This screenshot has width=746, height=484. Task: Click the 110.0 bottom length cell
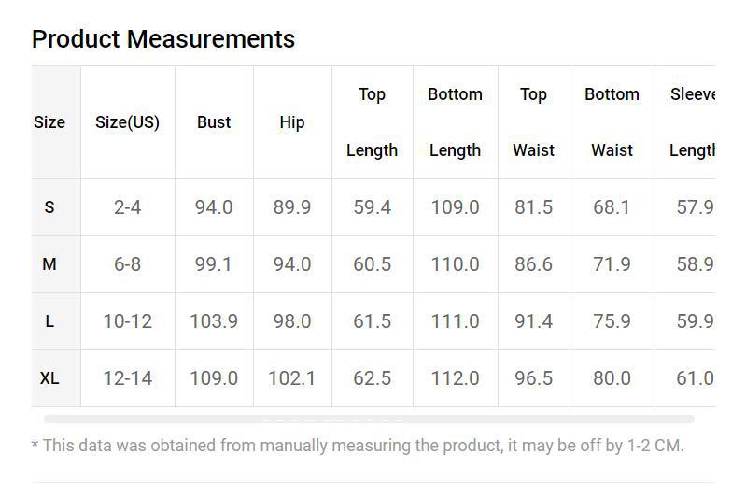[456, 264]
